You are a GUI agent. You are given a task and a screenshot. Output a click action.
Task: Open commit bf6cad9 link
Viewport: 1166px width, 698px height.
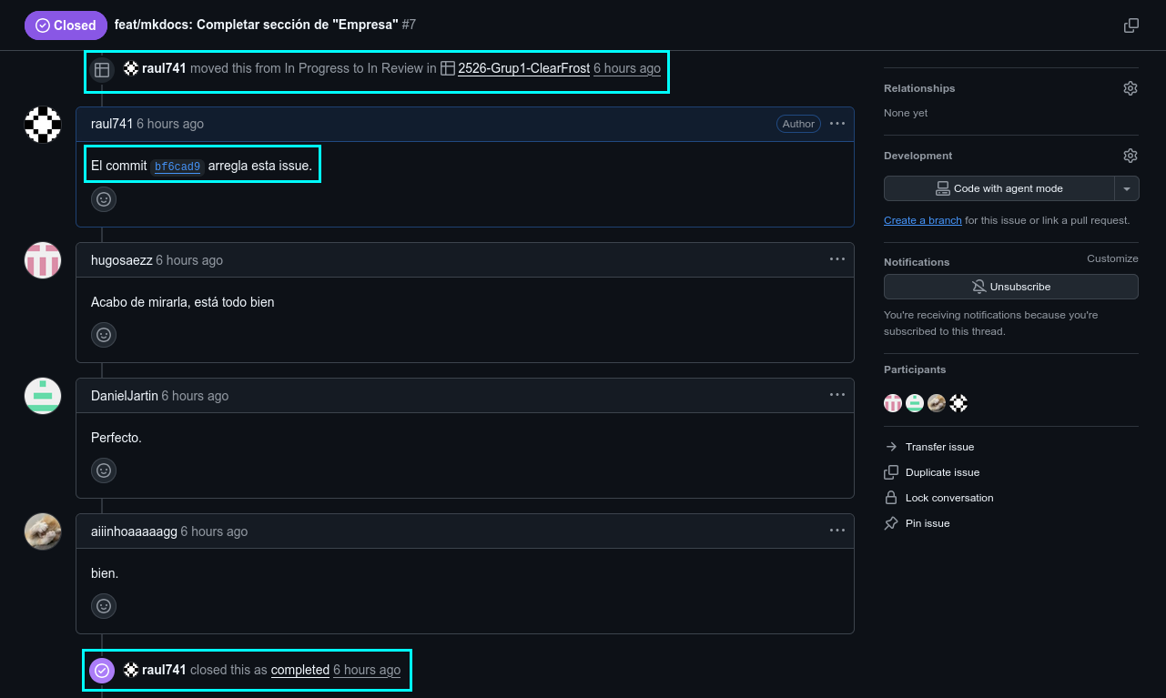click(x=177, y=167)
